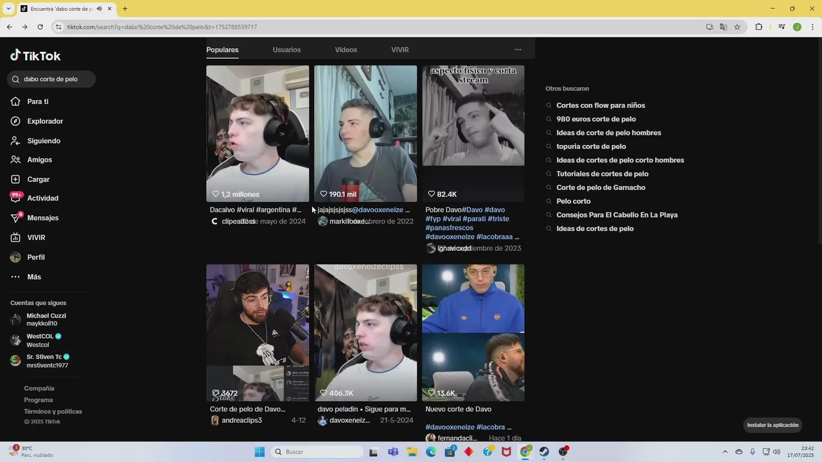Click the Windows taskbar Buscar search box
The height and width of the screenshot is (462, 822).
pos(317,452)
